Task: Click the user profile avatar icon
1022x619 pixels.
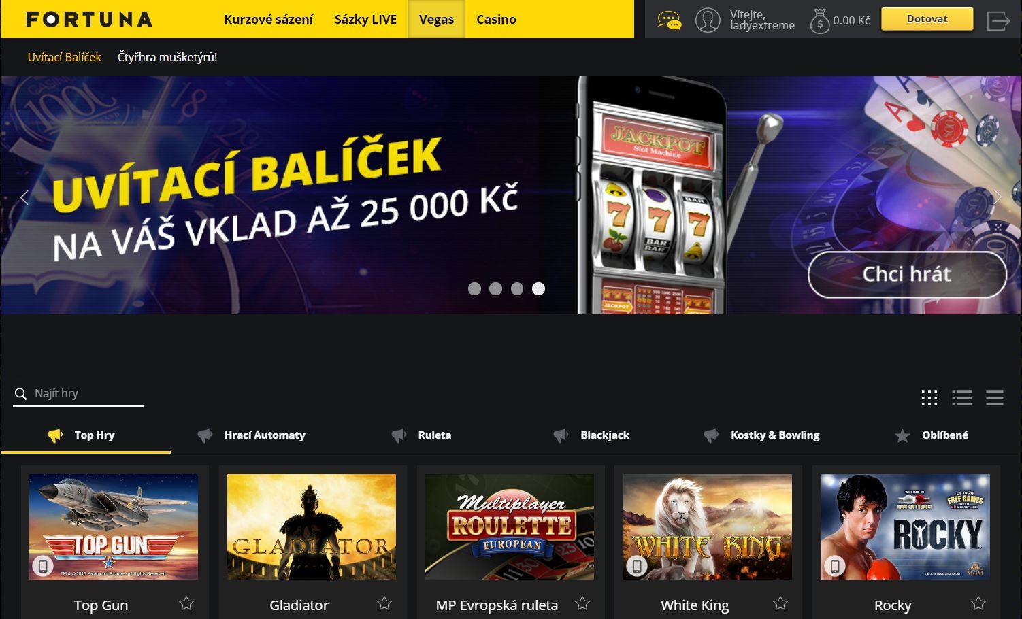Action: (708, 20)
